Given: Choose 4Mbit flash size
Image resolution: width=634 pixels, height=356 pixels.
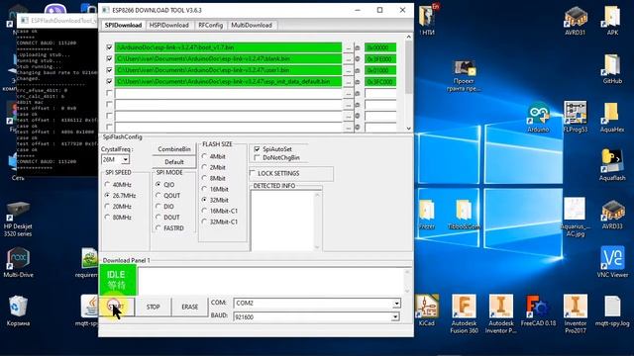Looking at the screenshot, I should click(x=204, y=156).
